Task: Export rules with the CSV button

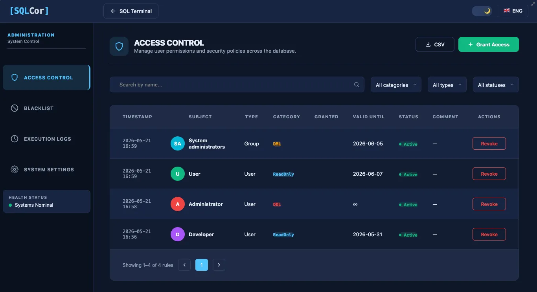Action: click(435, 44)
